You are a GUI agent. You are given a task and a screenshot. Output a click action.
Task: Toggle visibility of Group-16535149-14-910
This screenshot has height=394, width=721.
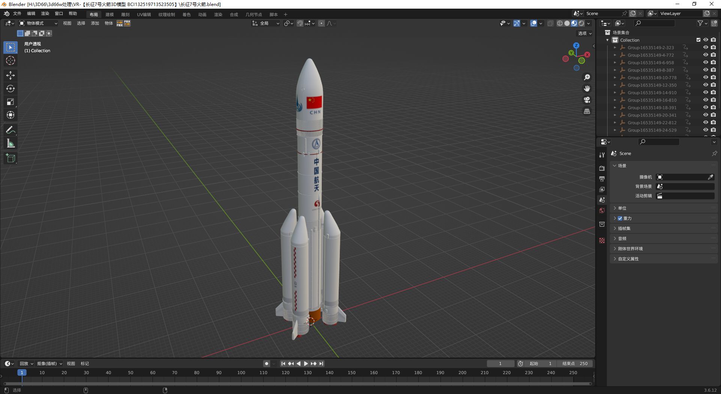pyautogui.click(x=706, y=93)
